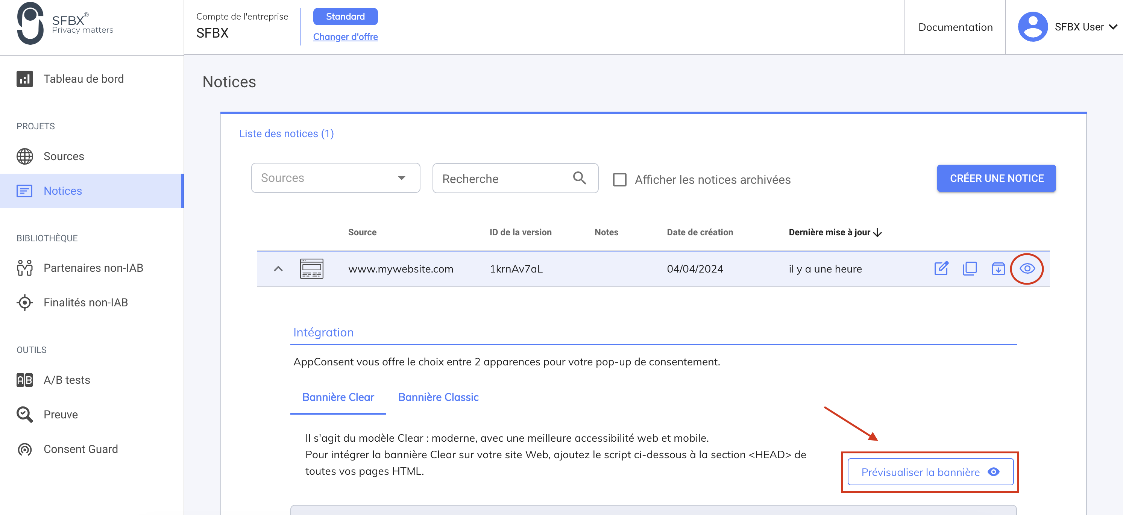
Task: Open Consent Guard in sidebar
Action: pos(80,449)
